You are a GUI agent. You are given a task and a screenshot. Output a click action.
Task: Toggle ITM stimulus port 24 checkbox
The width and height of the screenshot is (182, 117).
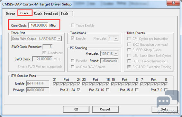pos(79,84)
